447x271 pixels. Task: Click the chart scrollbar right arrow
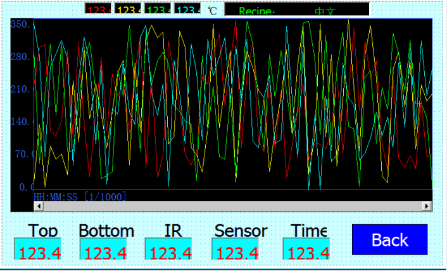427,206
